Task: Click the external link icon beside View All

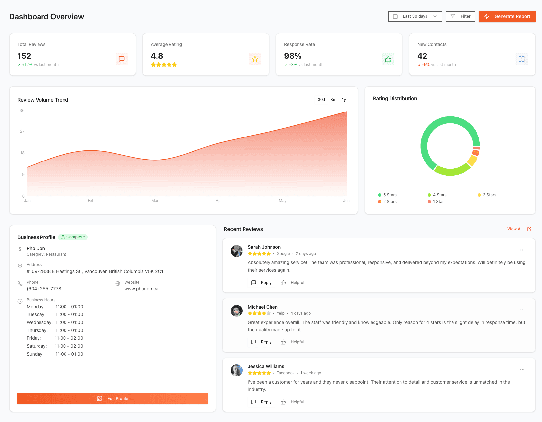Action: pos(529,229)
